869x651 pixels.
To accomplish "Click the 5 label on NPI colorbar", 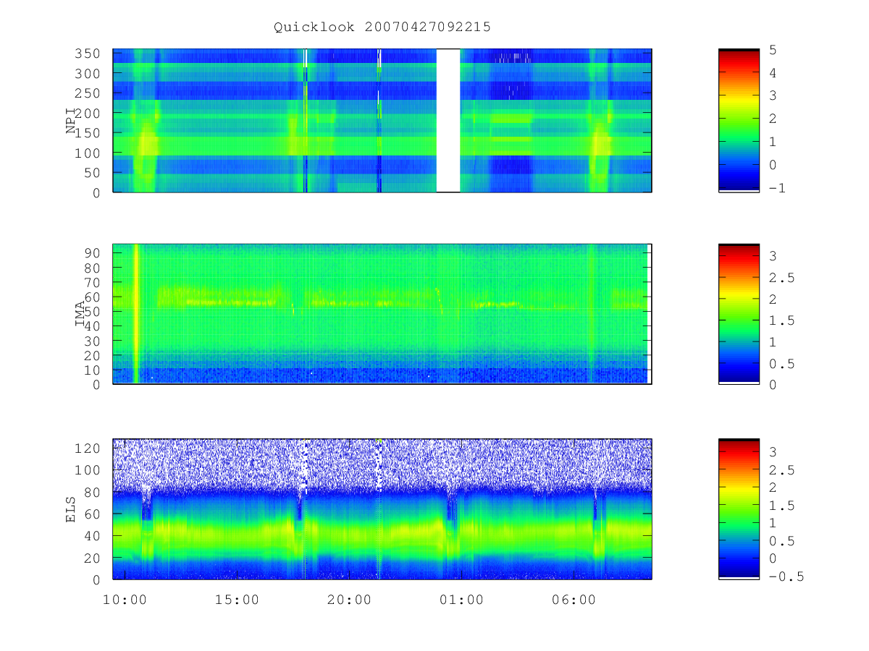I will (772, 50).
